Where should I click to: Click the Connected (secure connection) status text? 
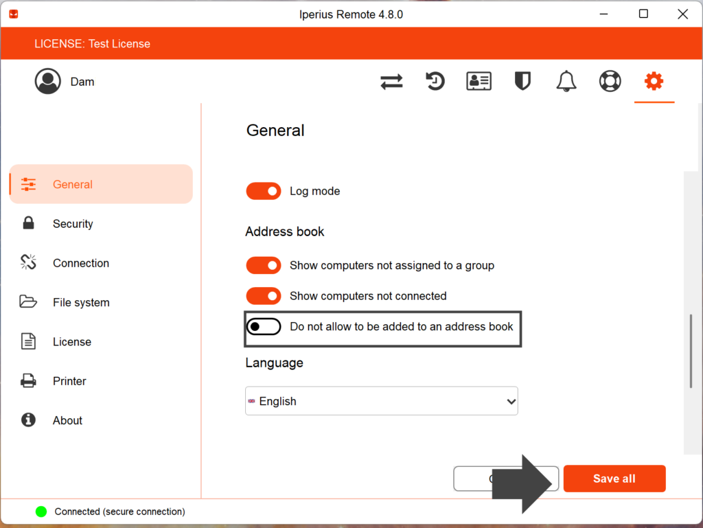click(119, 512)
